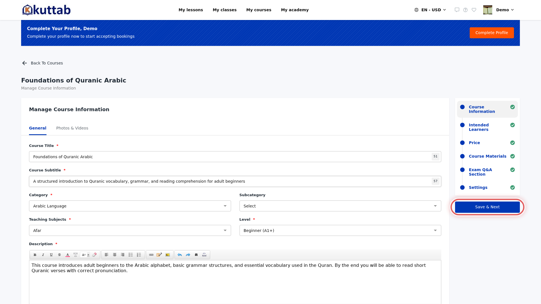This screenshot has height=304, width=541.
Task: Click the green checkmark next to Price
Action: 513,143
